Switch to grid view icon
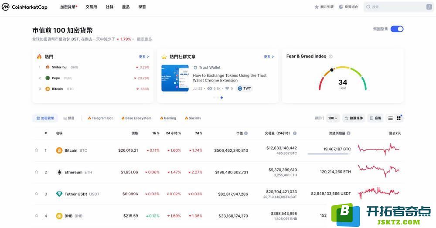Image resolution: width=436 pixels, height=228 pixels. click(399, 118)
